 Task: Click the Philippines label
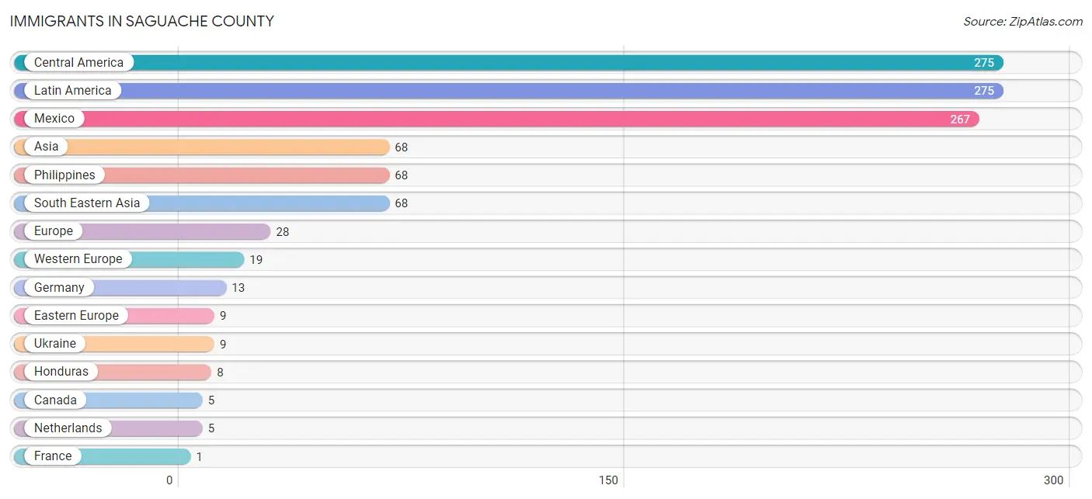(x=64, y=175)
